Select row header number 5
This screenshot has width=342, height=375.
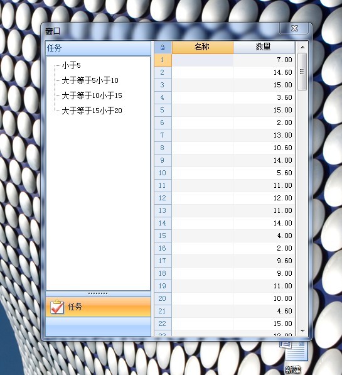163,110
